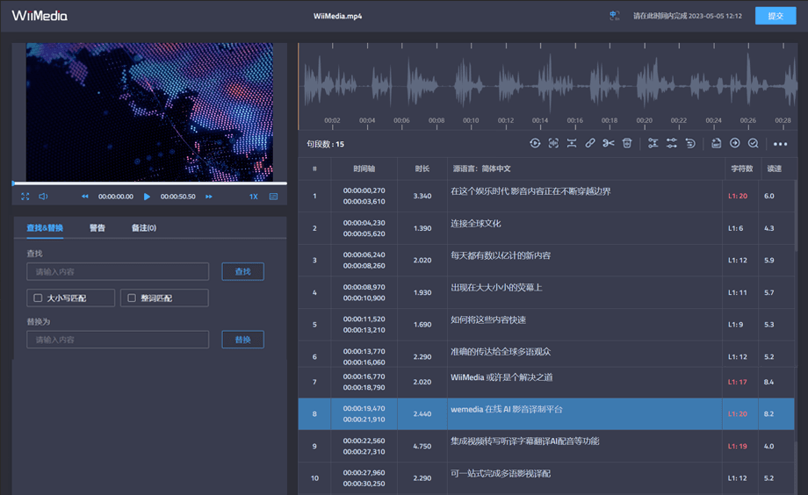The image size is (808, 495).
Task: Click the waveform at 00:14
Action: [x=540, y=85]
